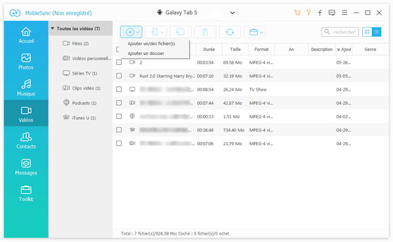Viewport: 393px width, 242px height.
Task: Click the TV Show format cell
Action: 258,90
